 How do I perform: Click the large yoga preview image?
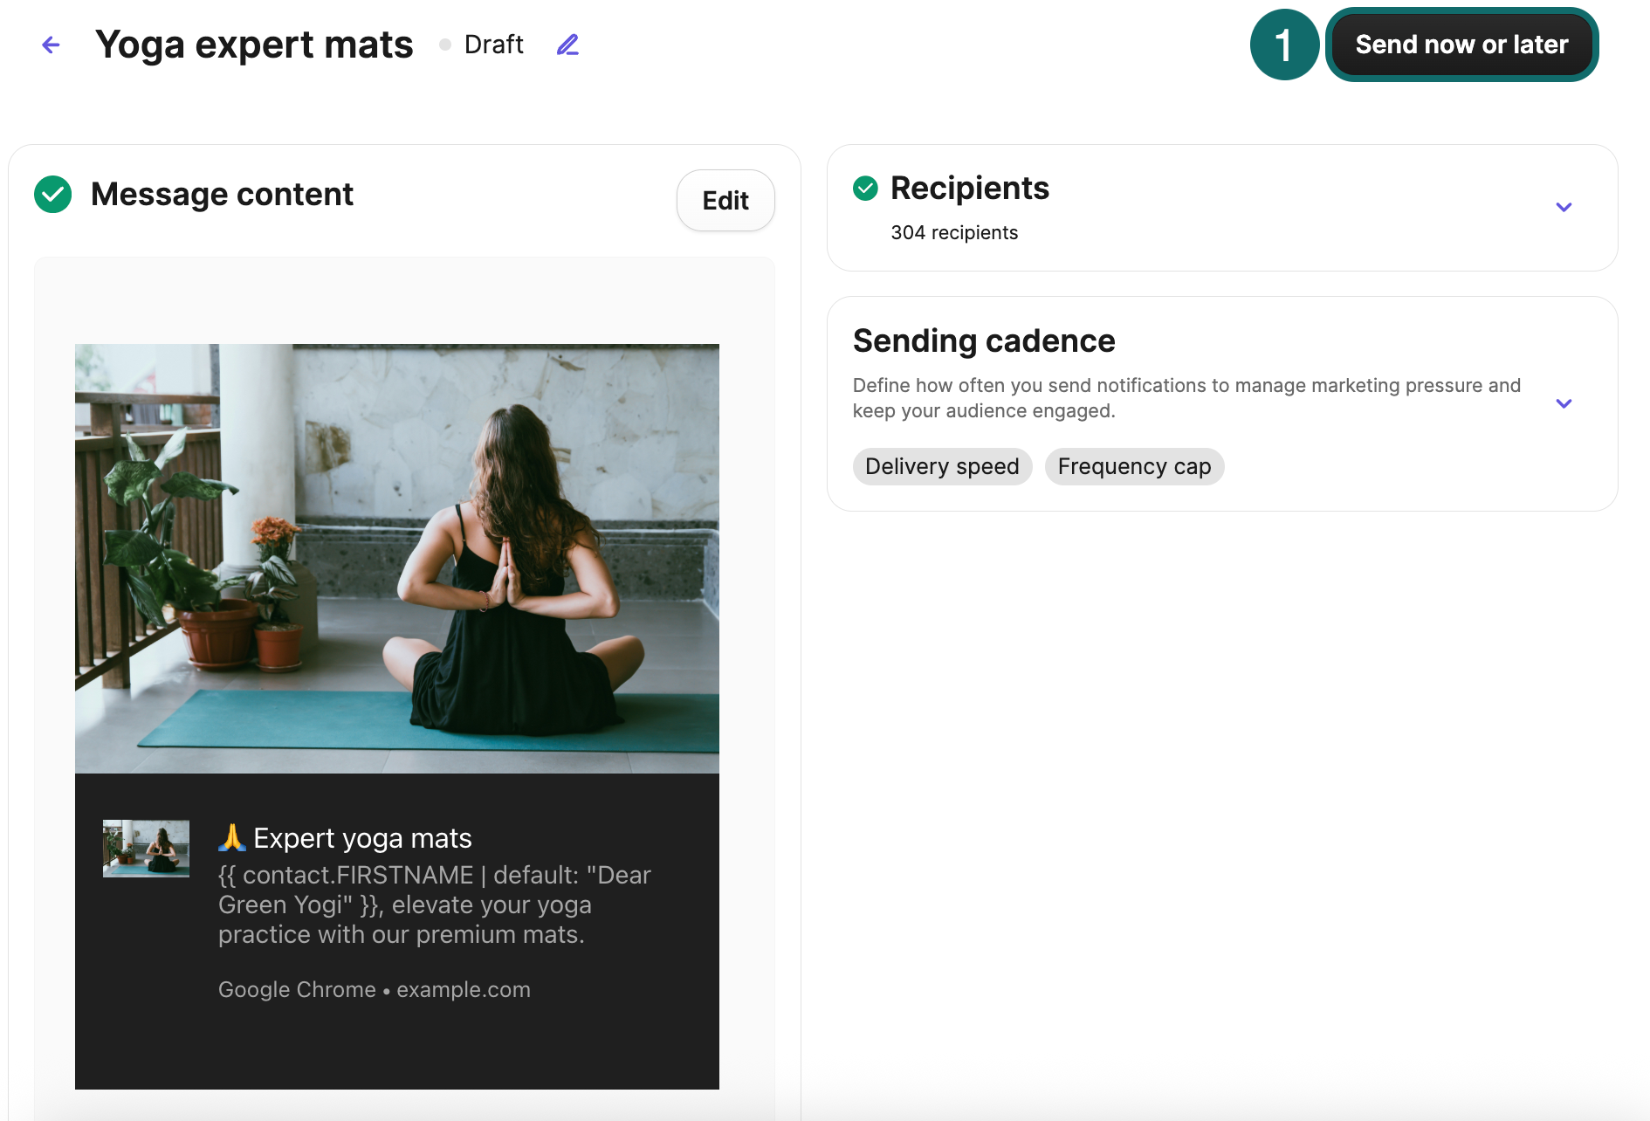[x=397, y=559]
